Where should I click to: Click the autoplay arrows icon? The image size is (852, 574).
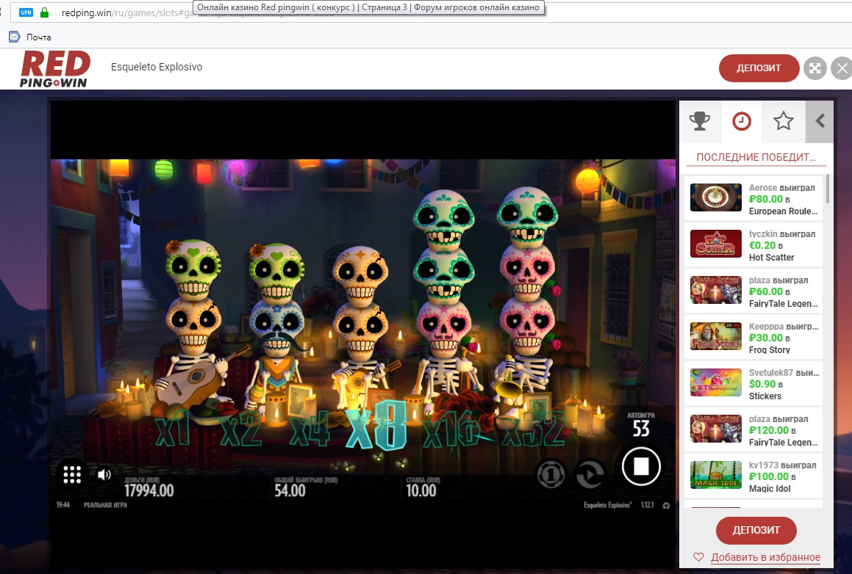[590, 475]
